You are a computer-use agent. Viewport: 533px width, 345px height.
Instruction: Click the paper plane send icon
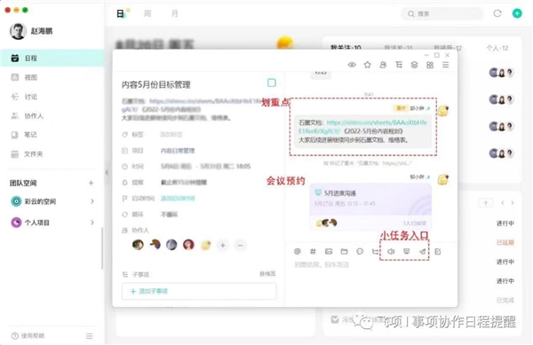click(x=422, y=251)
